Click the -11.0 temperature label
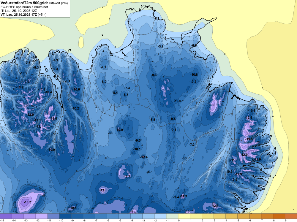This screenshot has width=297, height=222. click(x=26, y=82)
